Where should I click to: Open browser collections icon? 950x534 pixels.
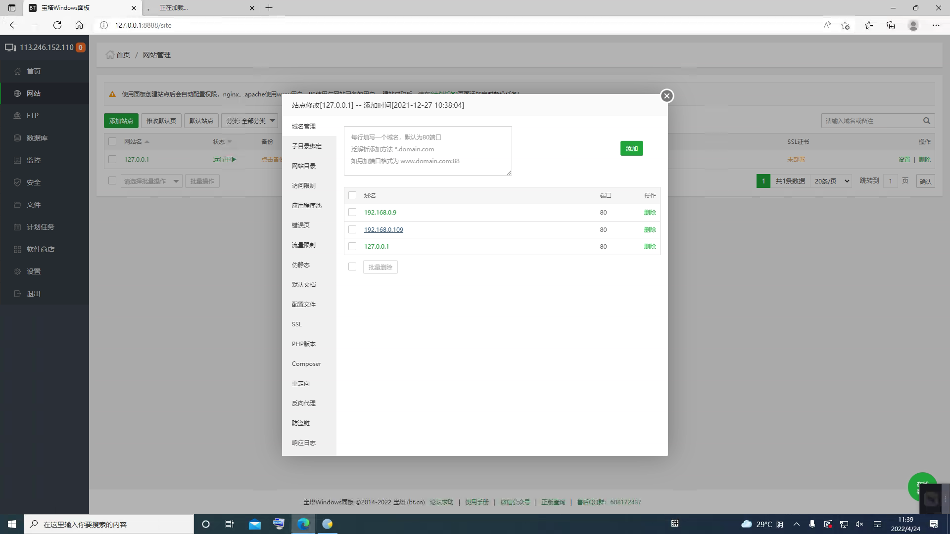pyautogui.click(x=891, y=25)
